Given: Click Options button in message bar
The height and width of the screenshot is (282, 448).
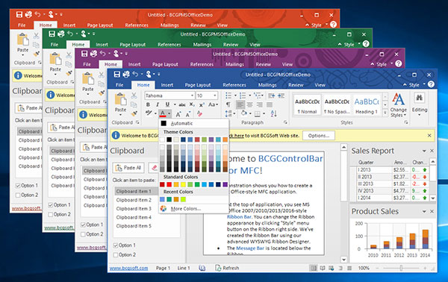Looking at the screenshot, I should pyautogui.click(x=319, y=136).
